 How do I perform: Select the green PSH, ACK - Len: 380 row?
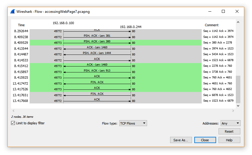tap(97, 43)
